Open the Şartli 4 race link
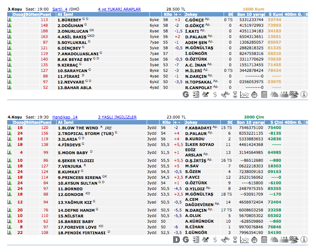The height and width of the screenshot is (252, 316). pos(60,9)
